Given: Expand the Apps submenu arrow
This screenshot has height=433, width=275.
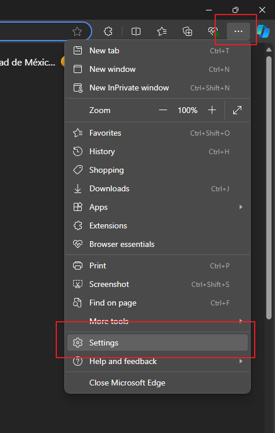Looking at the screenshot, I should (241, 207).
